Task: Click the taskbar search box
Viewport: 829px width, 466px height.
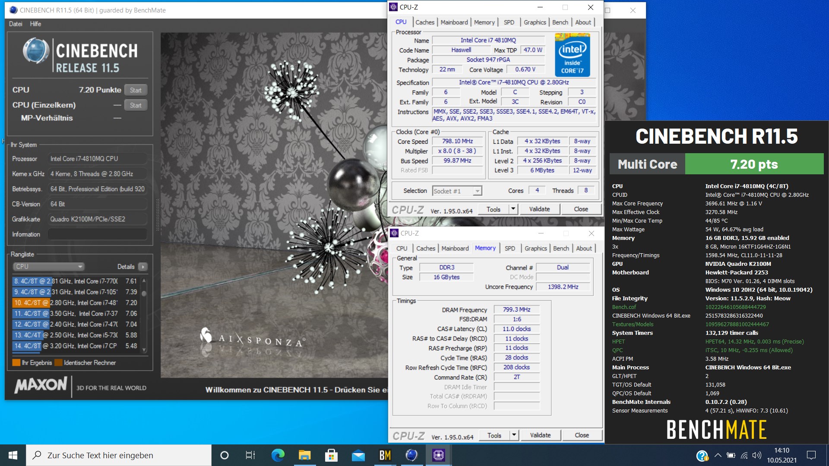Action: [x=119, y=455]
